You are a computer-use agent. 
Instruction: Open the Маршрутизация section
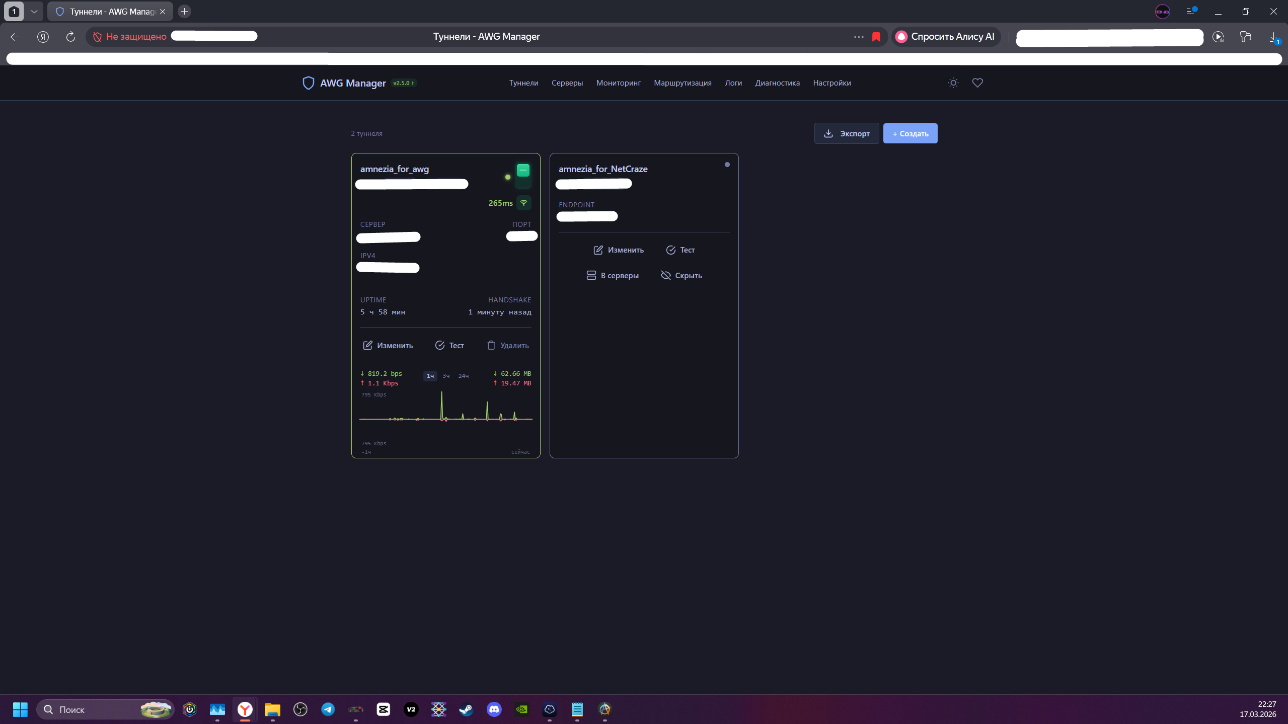tap(682, 83)
